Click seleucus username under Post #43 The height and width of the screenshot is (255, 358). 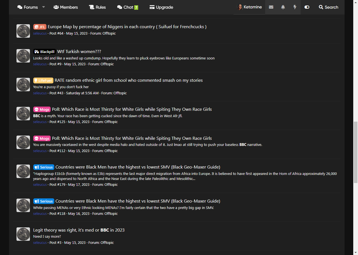pos(40,93)
